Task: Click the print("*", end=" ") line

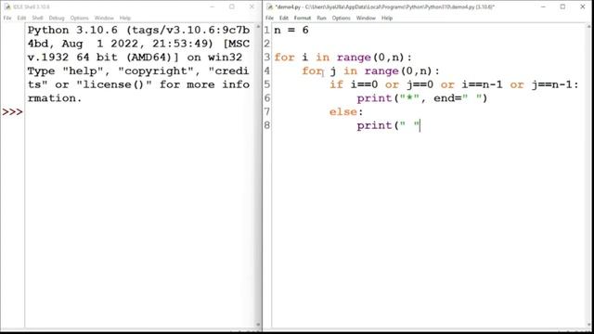Action: tap(422, 98)
